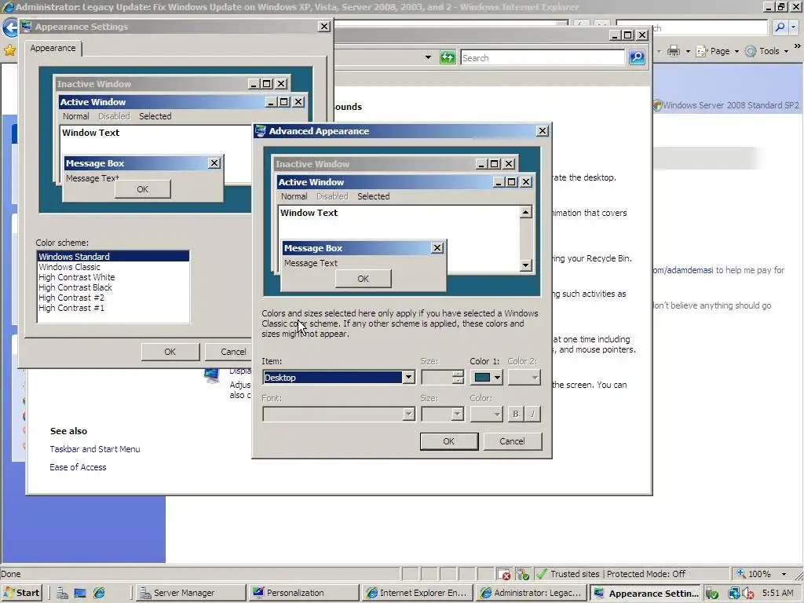Click the manage add-ons status bar icon
Screen dimensions: 804x603
pyautogui.click(x=522, y=574)
